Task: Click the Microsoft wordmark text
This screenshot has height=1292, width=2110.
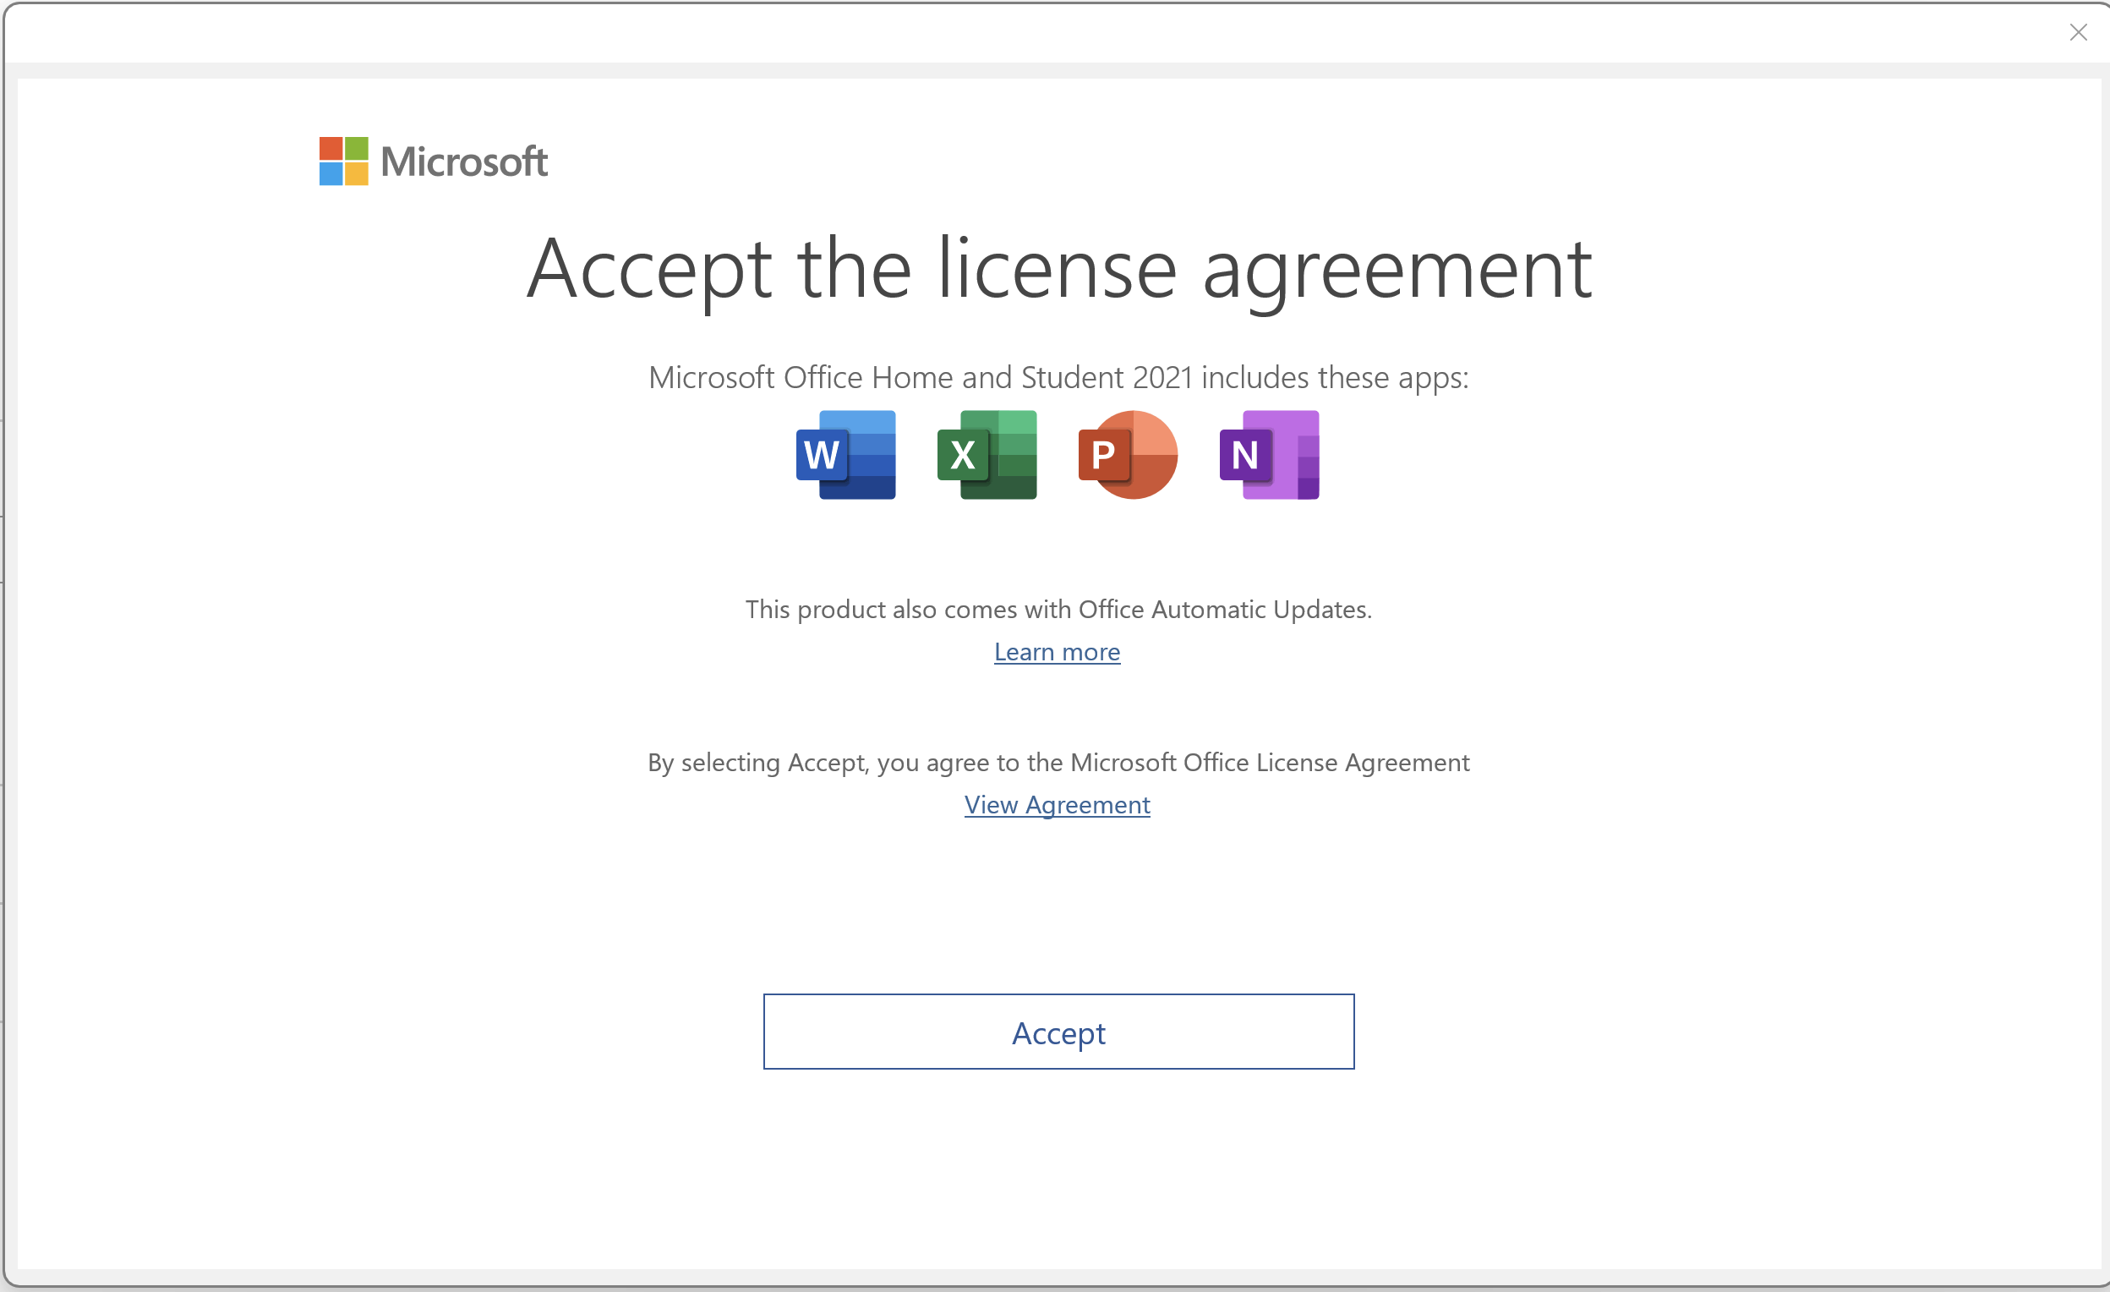Action: tap(464, 162)
